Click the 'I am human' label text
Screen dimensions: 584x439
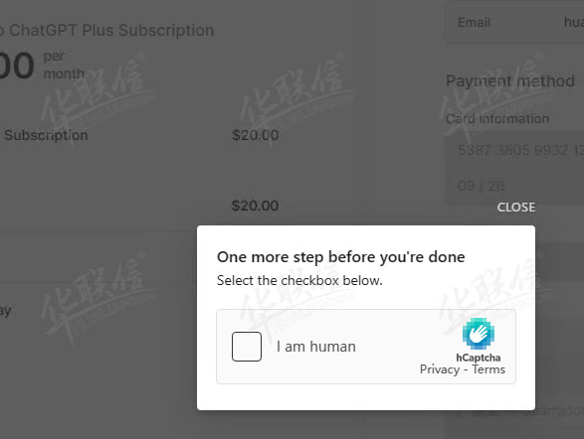tap(315, 347)
